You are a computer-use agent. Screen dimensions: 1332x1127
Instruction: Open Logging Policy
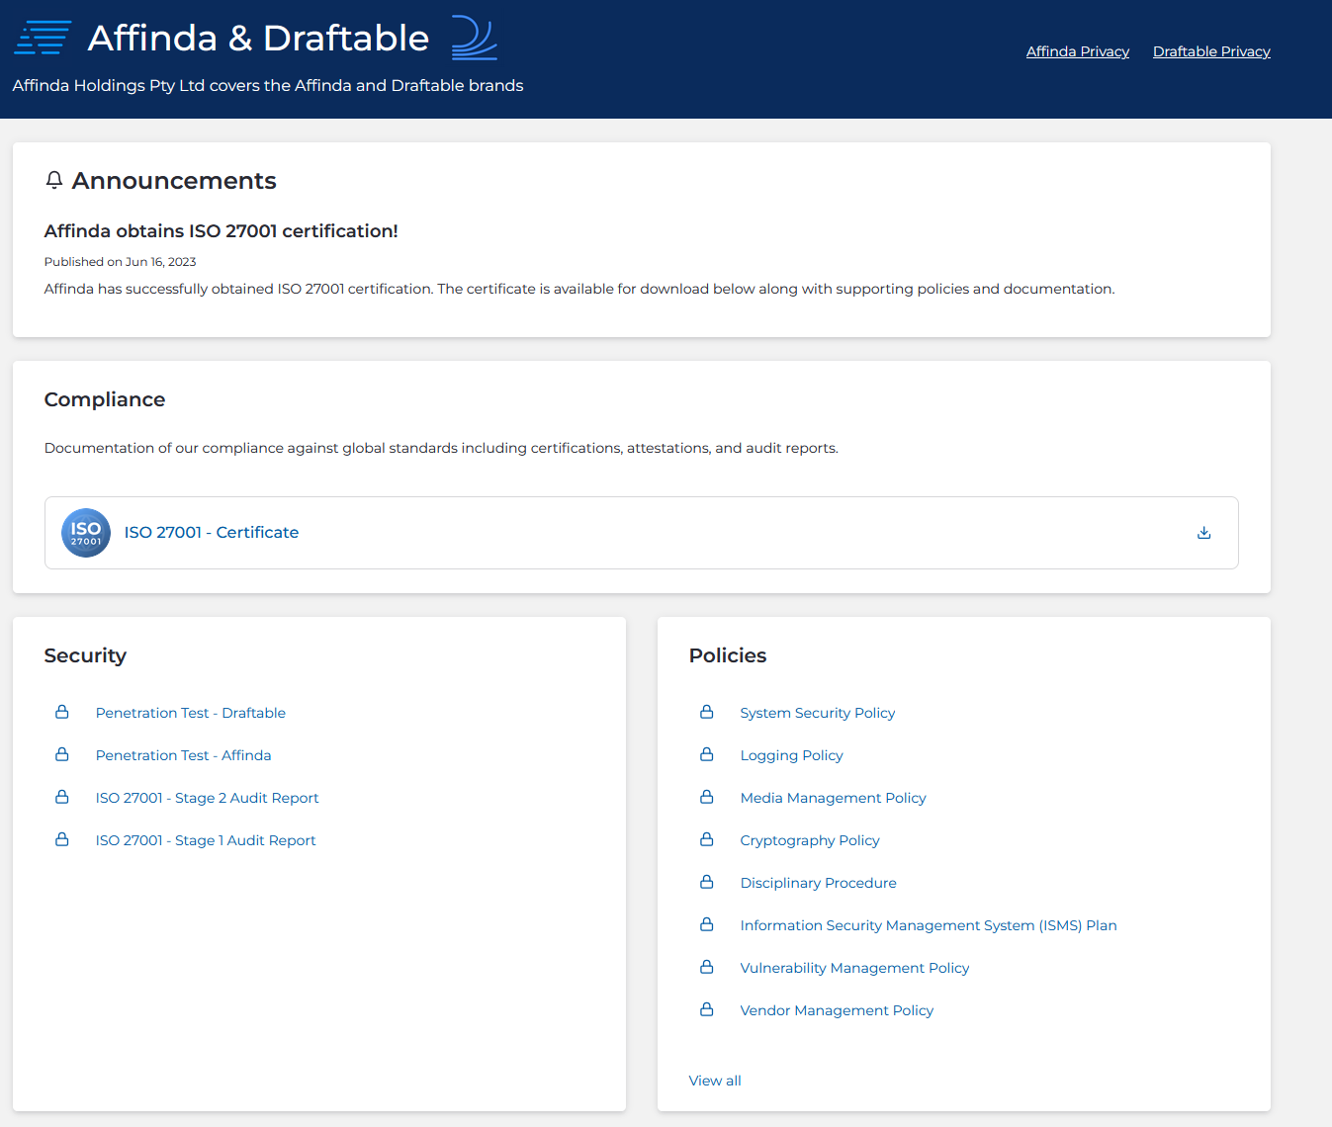pos(792,755)
